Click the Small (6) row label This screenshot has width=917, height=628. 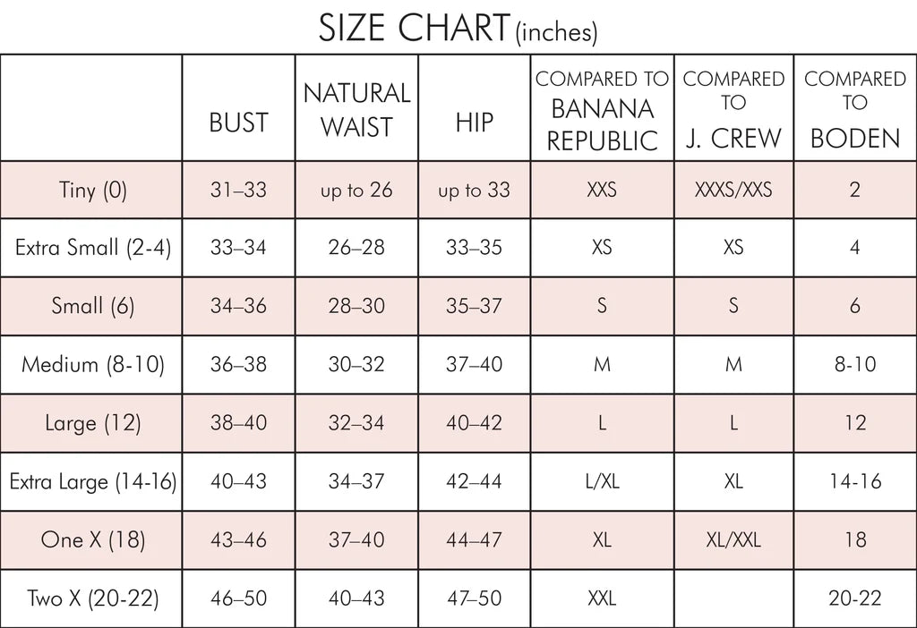tap(93, 306)
